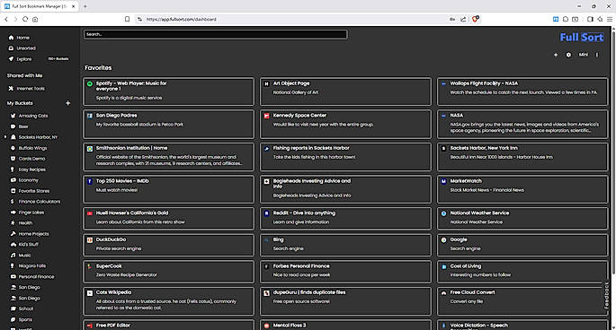The width and height of the screenshot is (616, 330).
Task: Open the dupeGuru bookmark card
Action: [x=345, y=301]
